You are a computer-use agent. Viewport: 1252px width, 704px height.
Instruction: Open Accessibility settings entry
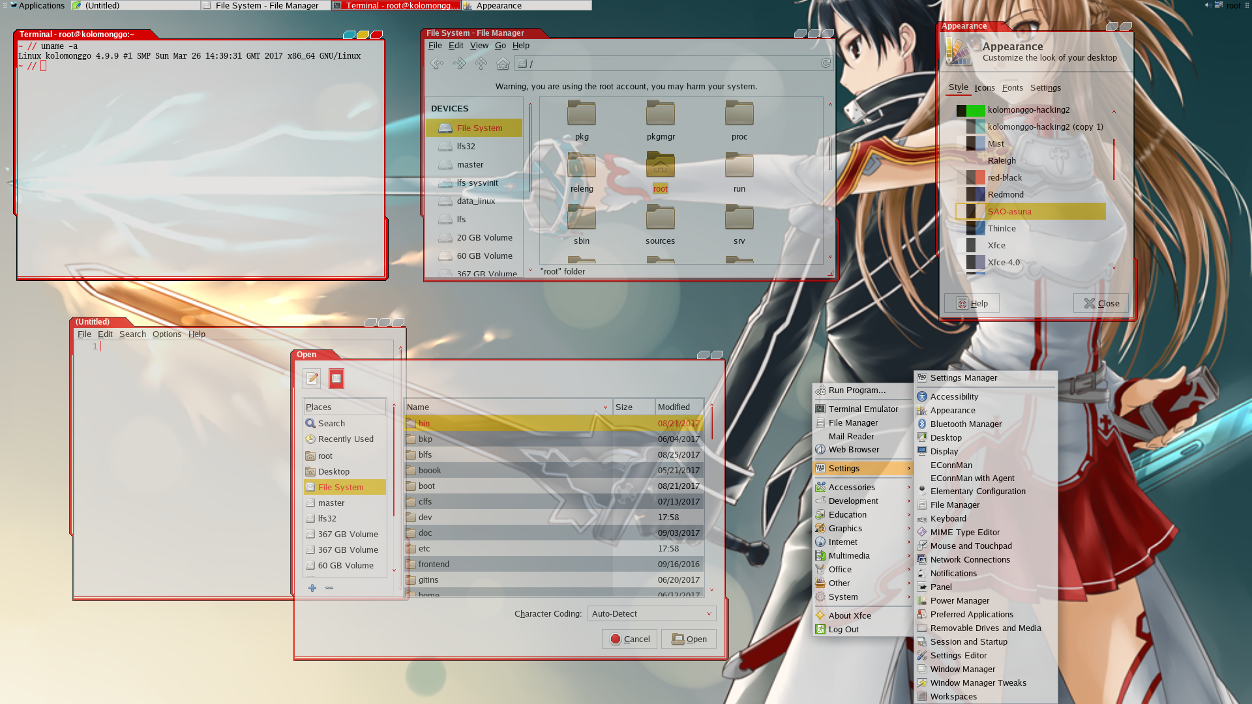click(985, 397)
